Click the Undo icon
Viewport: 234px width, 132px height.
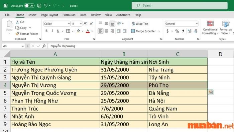(45, 6)
